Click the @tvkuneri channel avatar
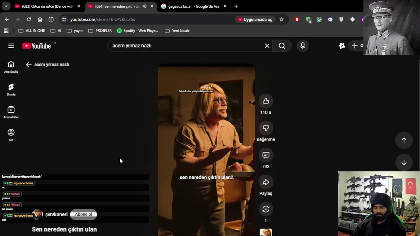The image size is (420, 236). coord(37,214)
